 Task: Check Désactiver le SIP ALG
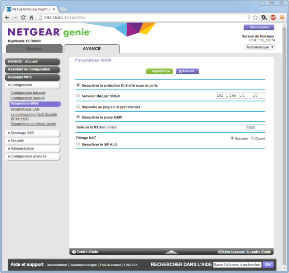79,144
